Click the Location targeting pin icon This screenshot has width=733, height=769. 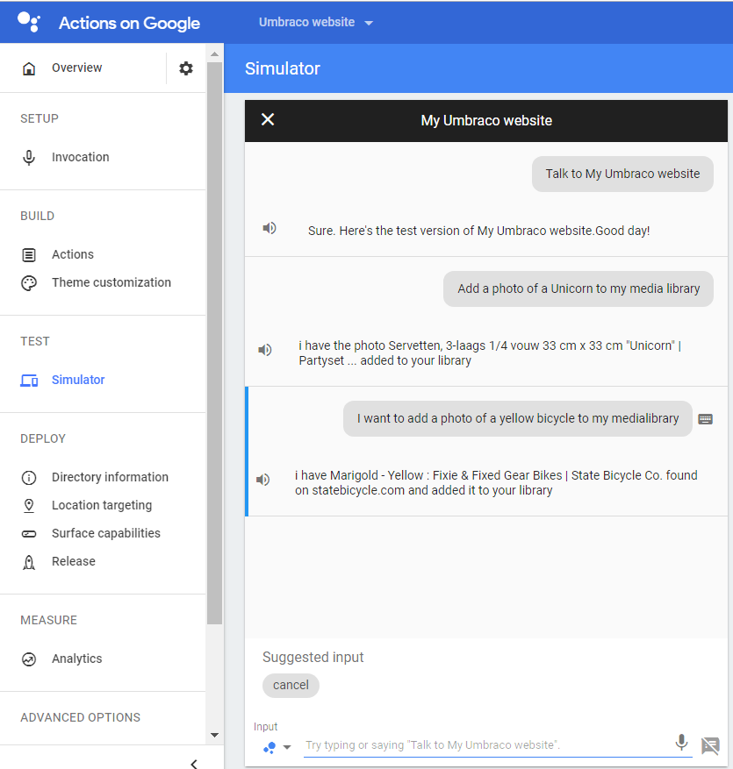pyautogui.click(x=29, y=506)
